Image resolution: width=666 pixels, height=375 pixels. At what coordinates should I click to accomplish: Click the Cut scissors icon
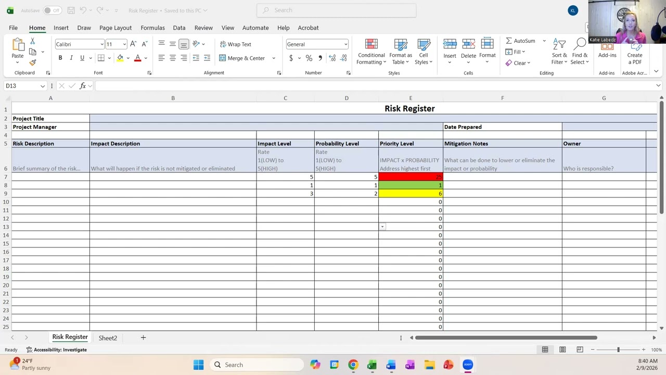pyautogui.click(x=32, y=41)
